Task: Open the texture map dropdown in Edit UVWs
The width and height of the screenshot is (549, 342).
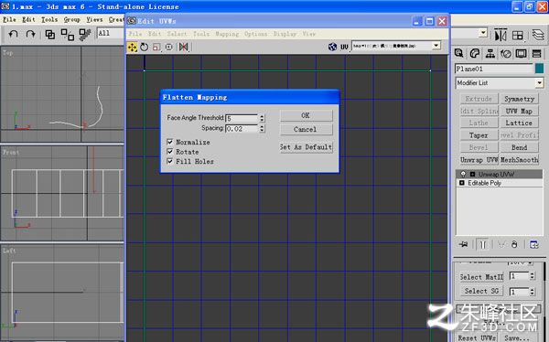Action: [436, 46]
